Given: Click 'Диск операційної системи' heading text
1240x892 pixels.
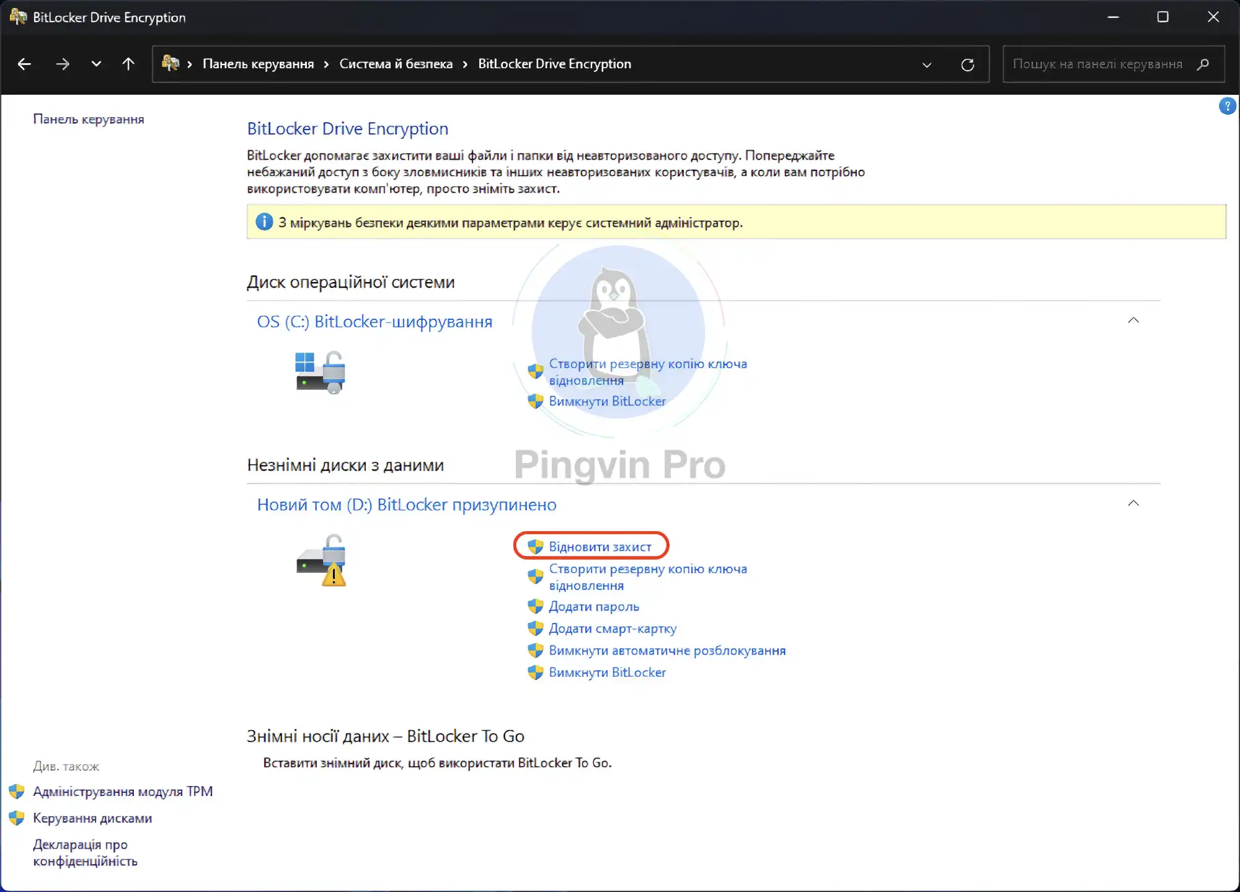Looking at the screenshot, I should (x=350, y=282).
